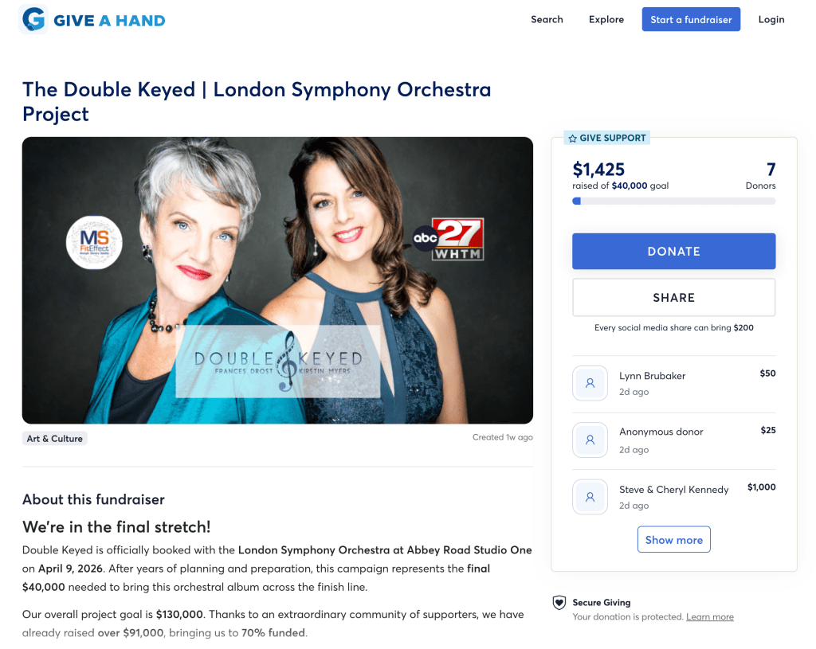Click the Secure Giving shield icon
Image resolution: width=816 pixels, height=649 pixels.
tap(559, 603)
